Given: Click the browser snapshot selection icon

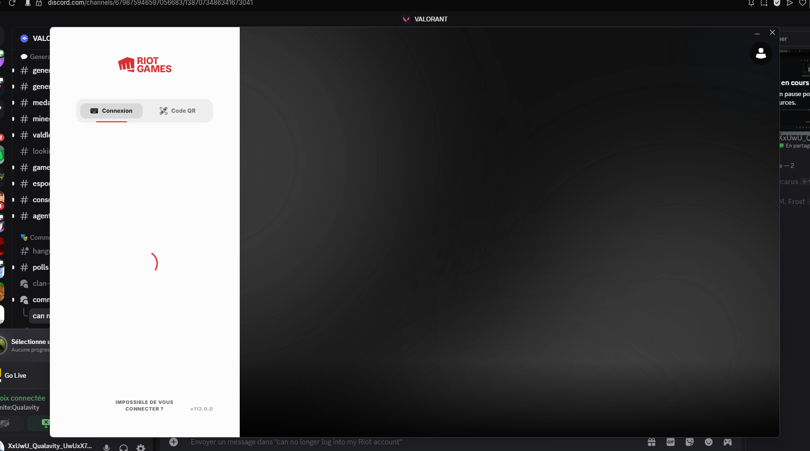Looking at the screenshot, I should tap(764, 3).
